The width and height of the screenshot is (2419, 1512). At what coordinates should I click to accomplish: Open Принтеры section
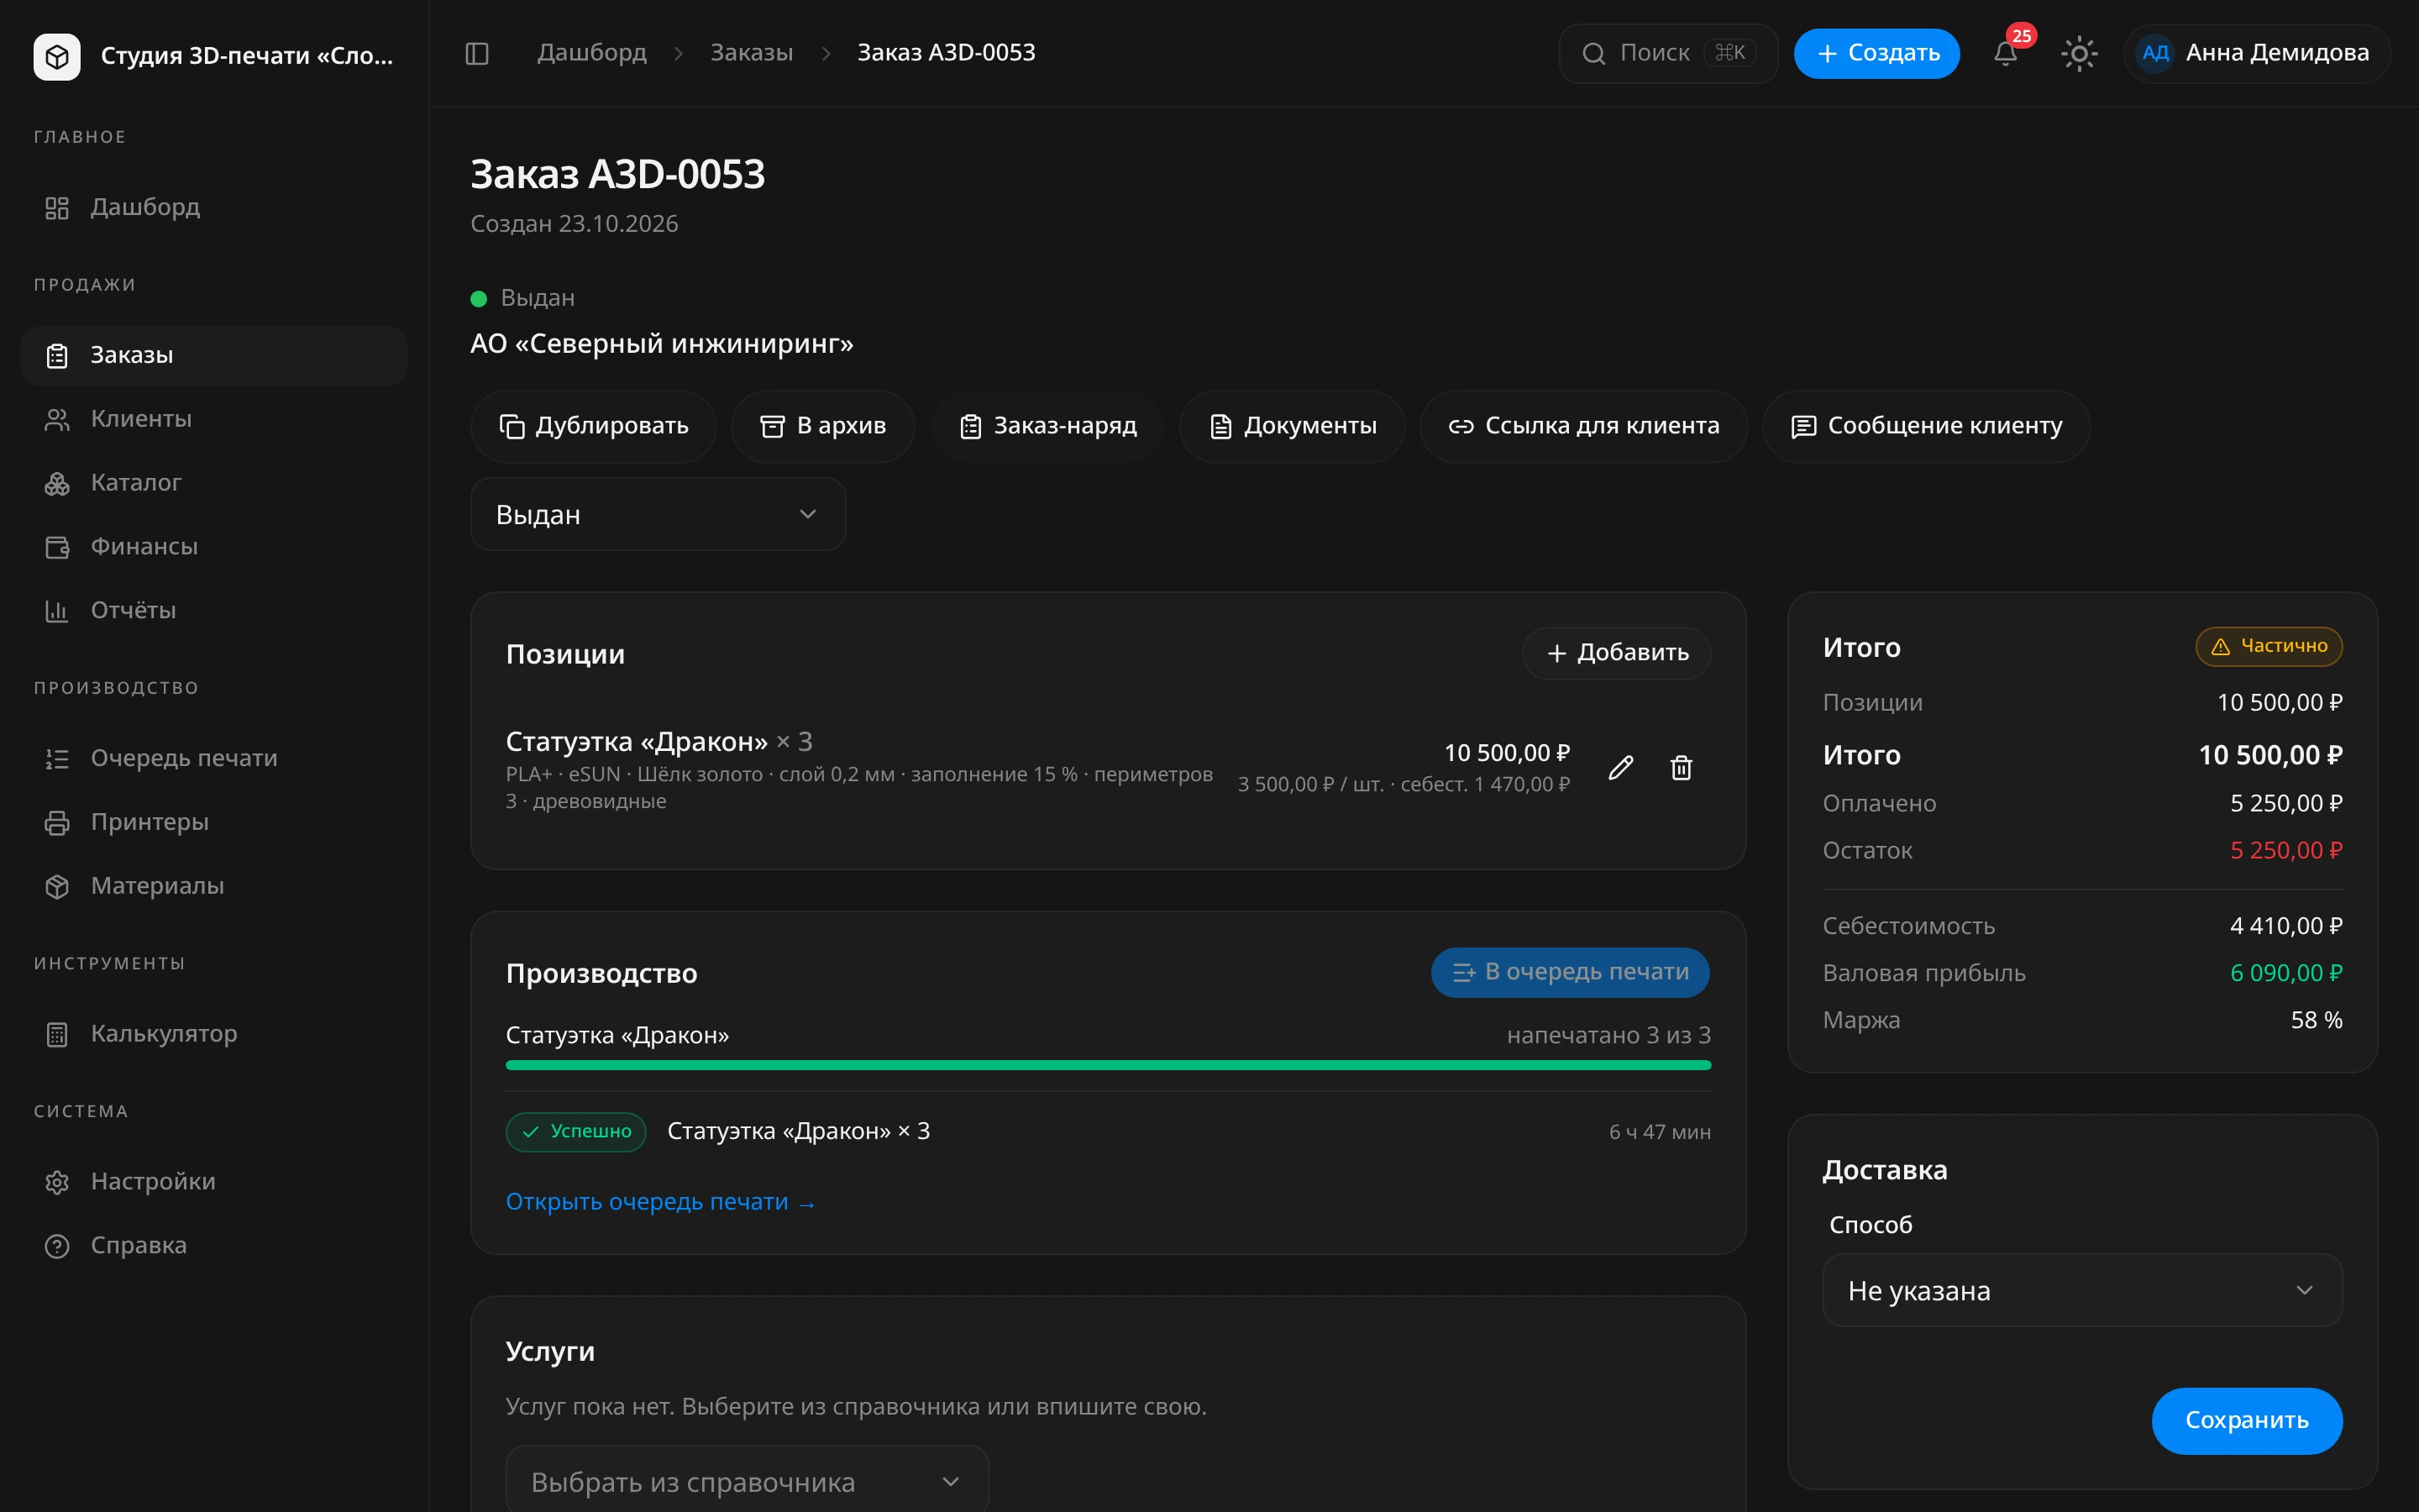click(x=214, y=822)
